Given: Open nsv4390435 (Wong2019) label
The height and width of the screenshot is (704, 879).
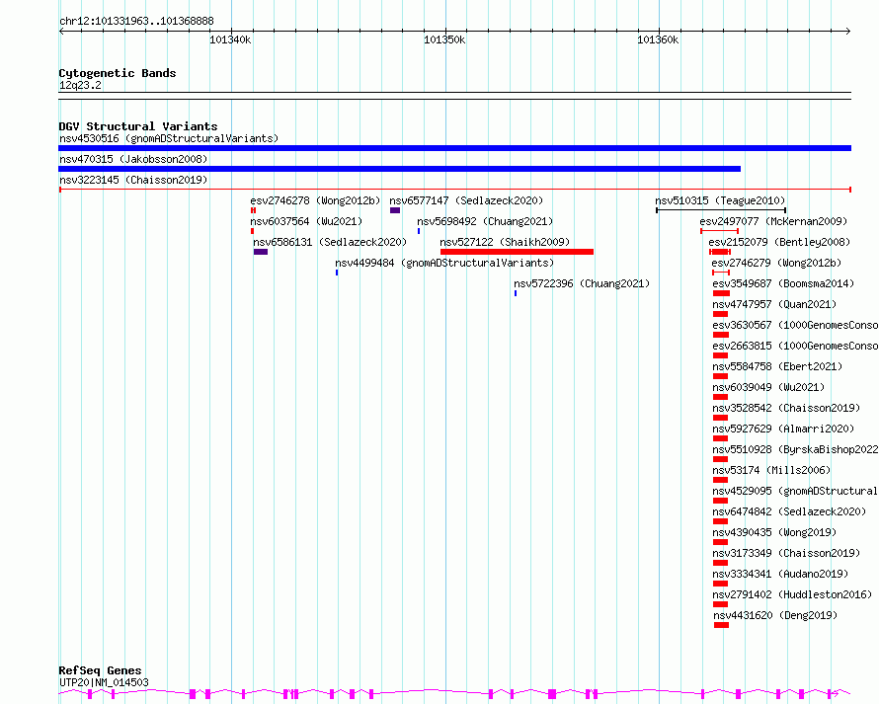Looking at the screenshot, I should (774, 532).
